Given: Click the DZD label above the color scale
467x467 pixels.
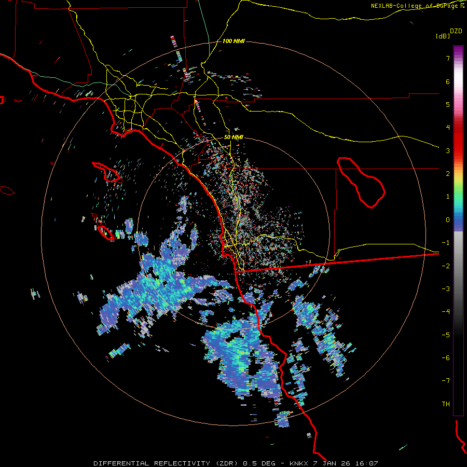Looking at the screenshot, I should click(x=456, y=31).
